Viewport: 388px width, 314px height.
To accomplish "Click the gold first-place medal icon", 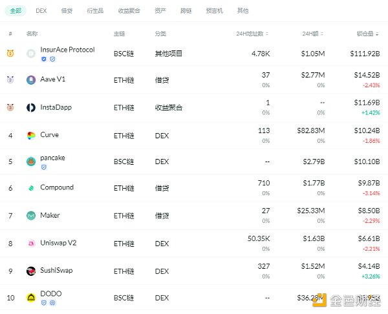I will tap(10, 54).
